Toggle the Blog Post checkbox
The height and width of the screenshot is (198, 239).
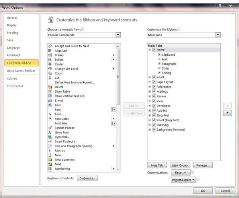pos(154,115)
